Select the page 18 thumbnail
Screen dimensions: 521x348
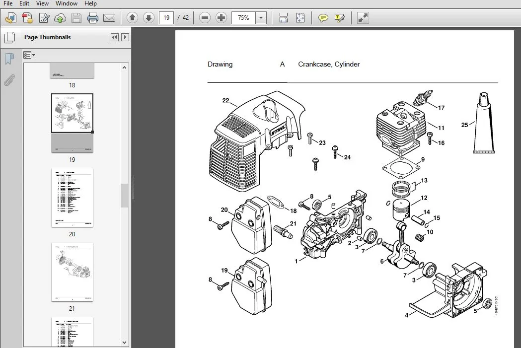pos(72,70)
